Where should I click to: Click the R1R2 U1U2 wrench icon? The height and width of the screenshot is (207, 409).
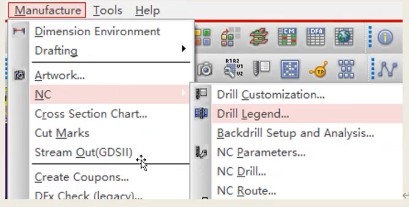pos(233,69)
